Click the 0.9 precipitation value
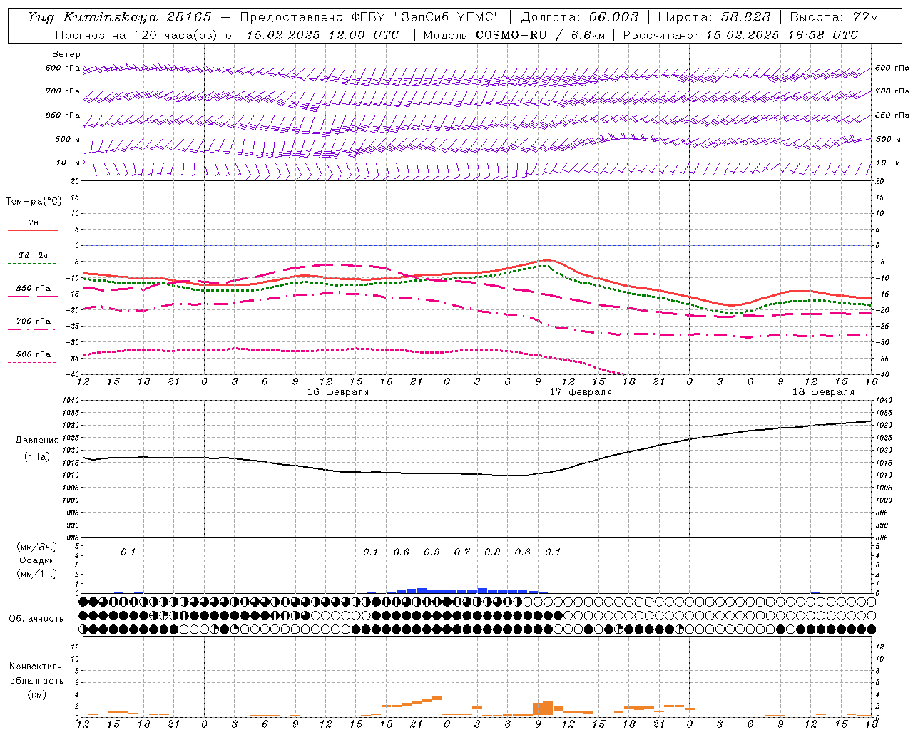The image size is (913, 730). tap(432, 552)
